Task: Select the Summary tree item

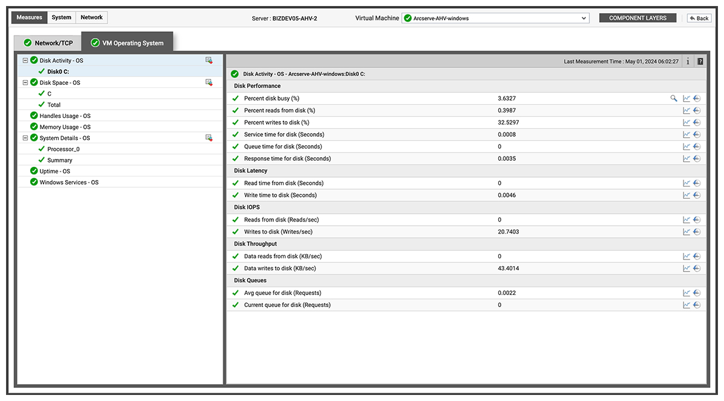Action: point(60,160)
